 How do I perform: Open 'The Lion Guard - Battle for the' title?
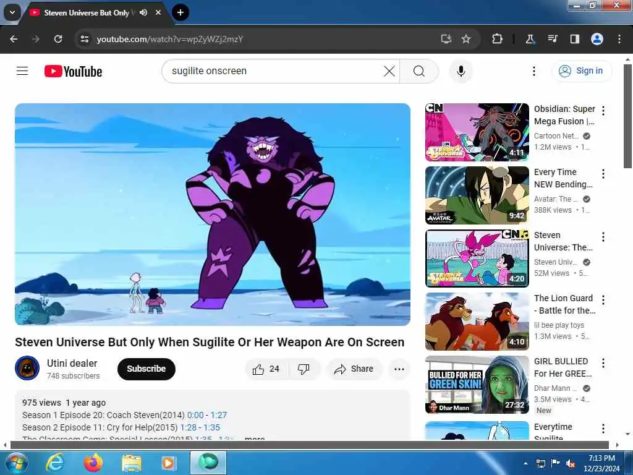point(564,304)
